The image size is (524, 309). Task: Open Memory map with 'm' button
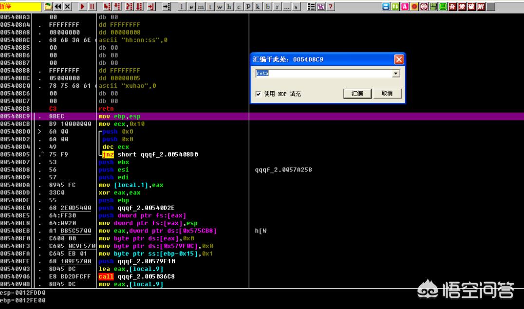201,7
